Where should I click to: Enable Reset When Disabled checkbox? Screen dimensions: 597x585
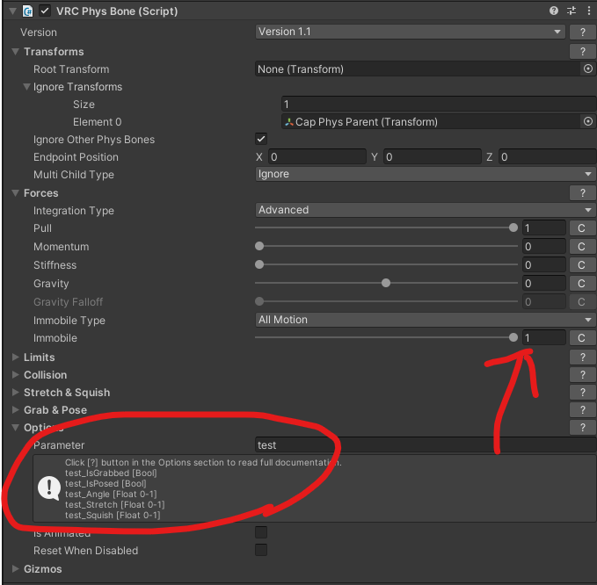click(261, 550)
